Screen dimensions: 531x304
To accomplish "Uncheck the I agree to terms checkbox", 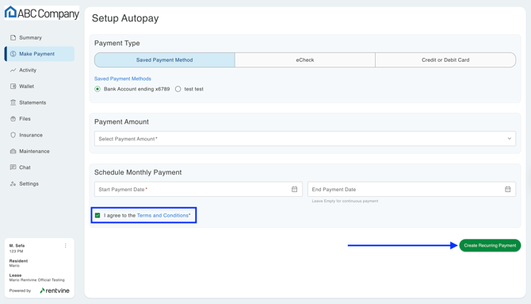I will click(x=97, y=215).
